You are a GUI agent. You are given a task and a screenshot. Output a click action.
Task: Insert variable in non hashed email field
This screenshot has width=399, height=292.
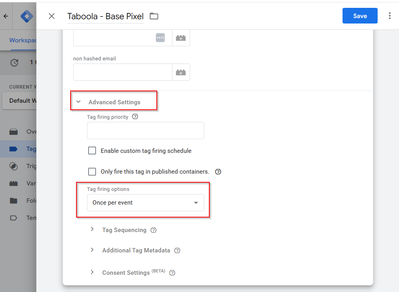pyautogui.click(x=181, y=72)
